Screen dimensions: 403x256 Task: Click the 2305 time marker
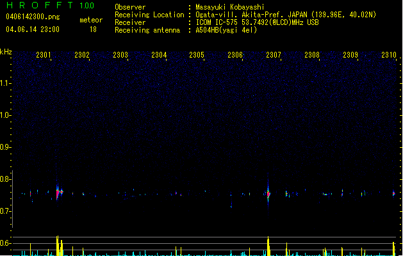point(197,55)
